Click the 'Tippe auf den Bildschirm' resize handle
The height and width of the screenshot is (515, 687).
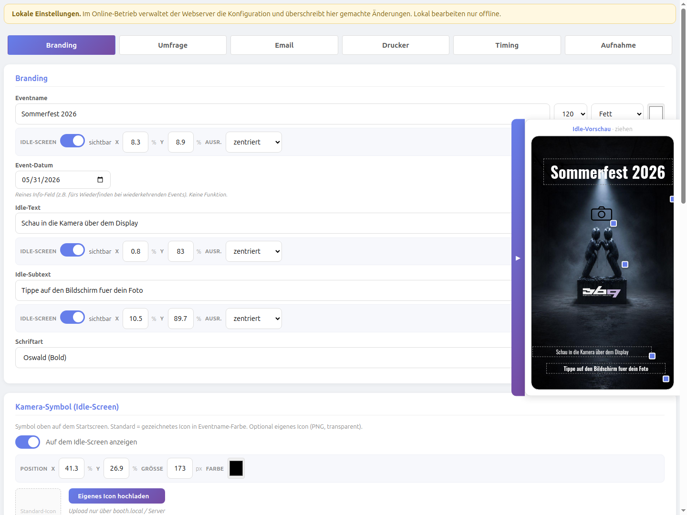click(666, 379)
